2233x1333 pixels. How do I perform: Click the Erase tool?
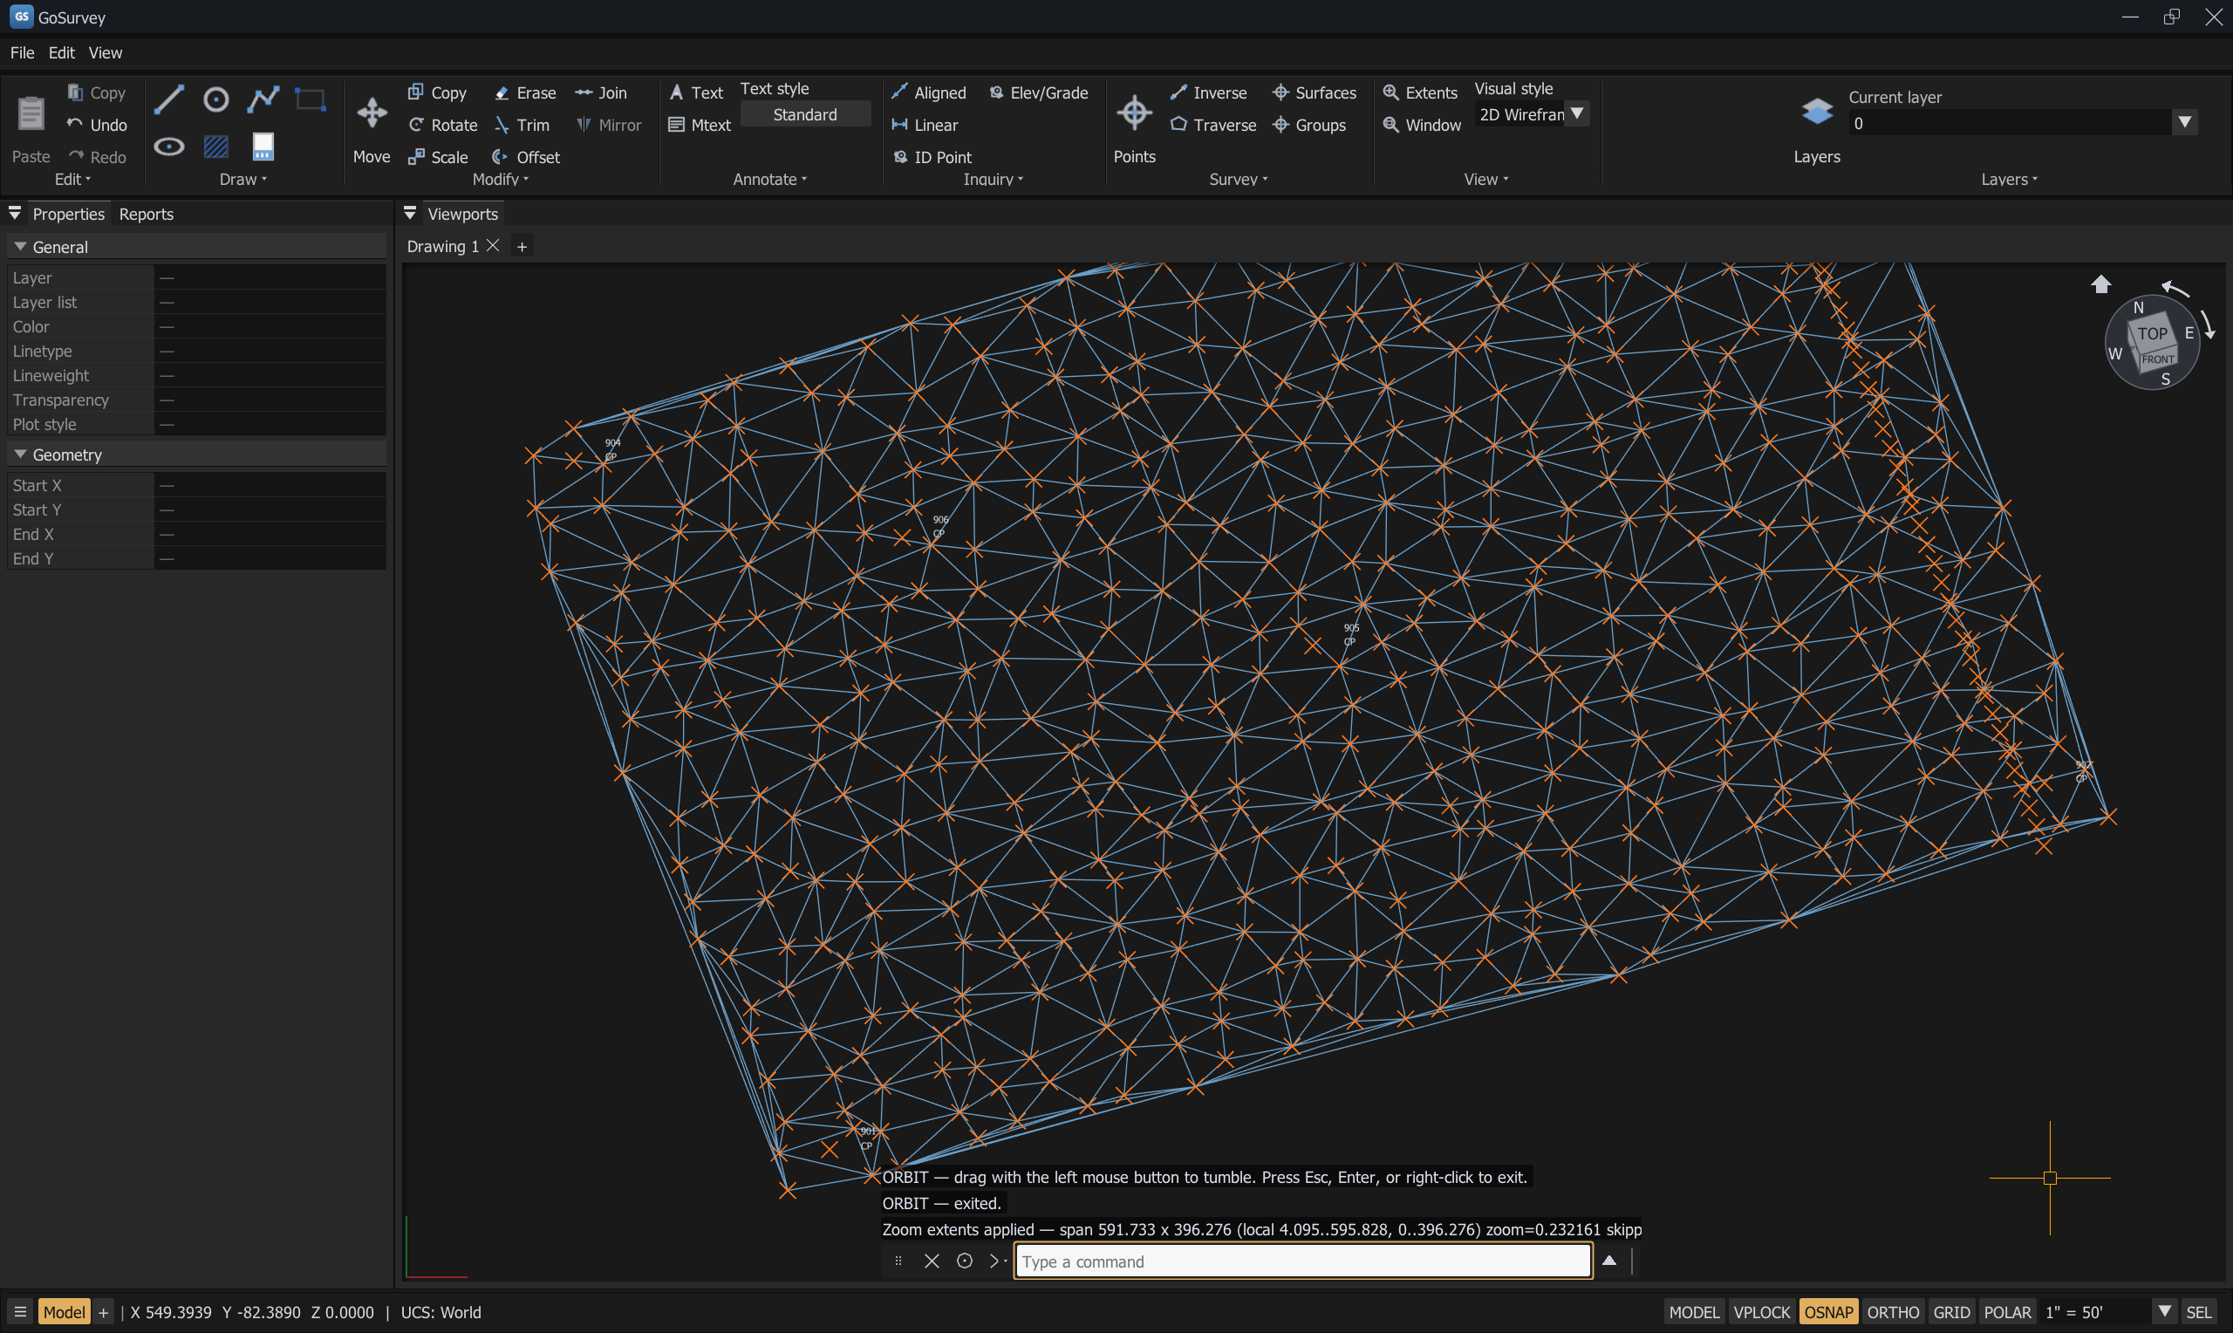point(525,92)
